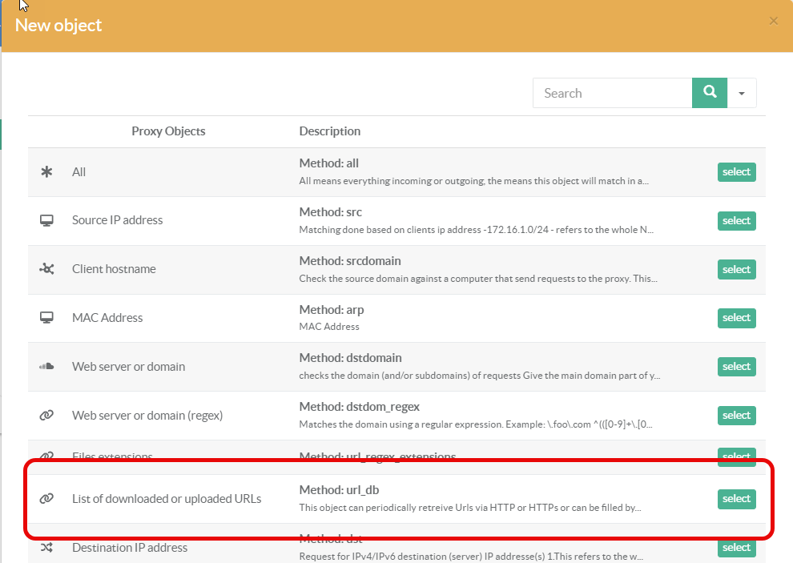Click the green magnifier search button

(x=710, y=93)
